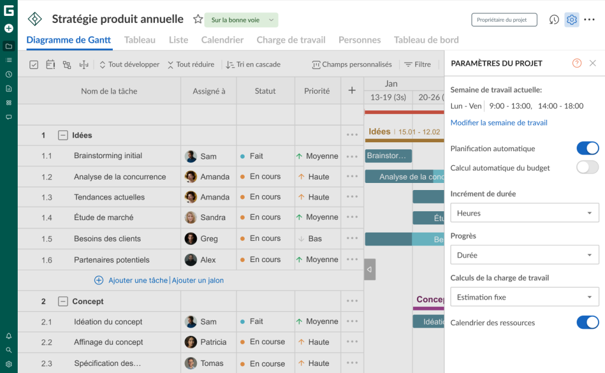
Task: Open the three-dot menu for Étude de marché
Action: pyautogui.click(x=352, y=217)
